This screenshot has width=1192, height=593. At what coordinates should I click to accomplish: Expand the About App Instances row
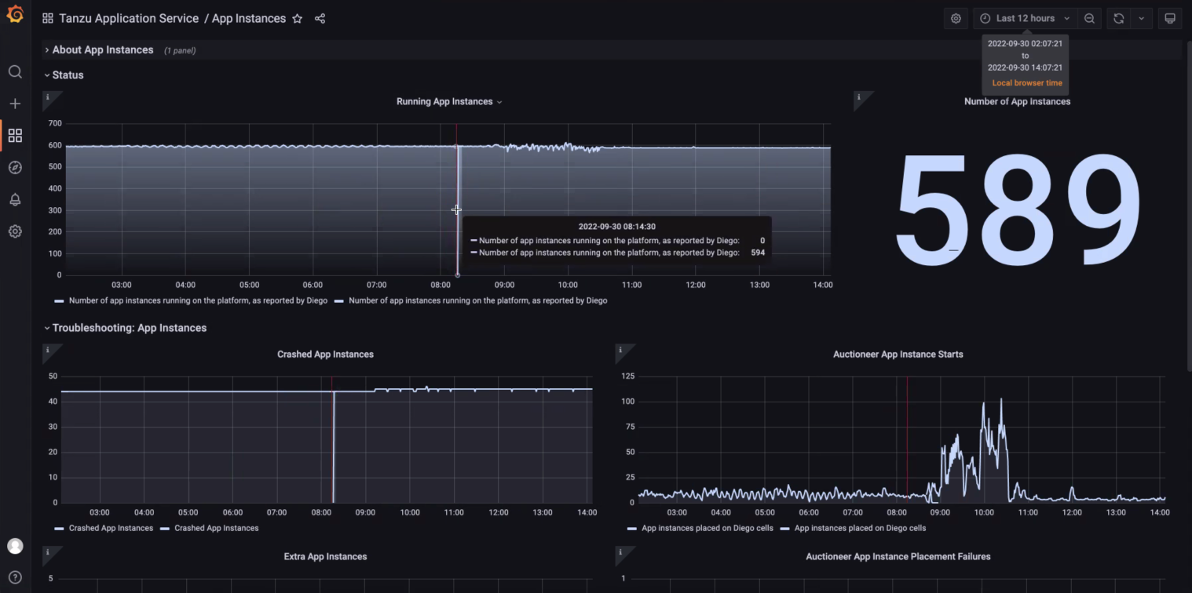coord(102,50)
